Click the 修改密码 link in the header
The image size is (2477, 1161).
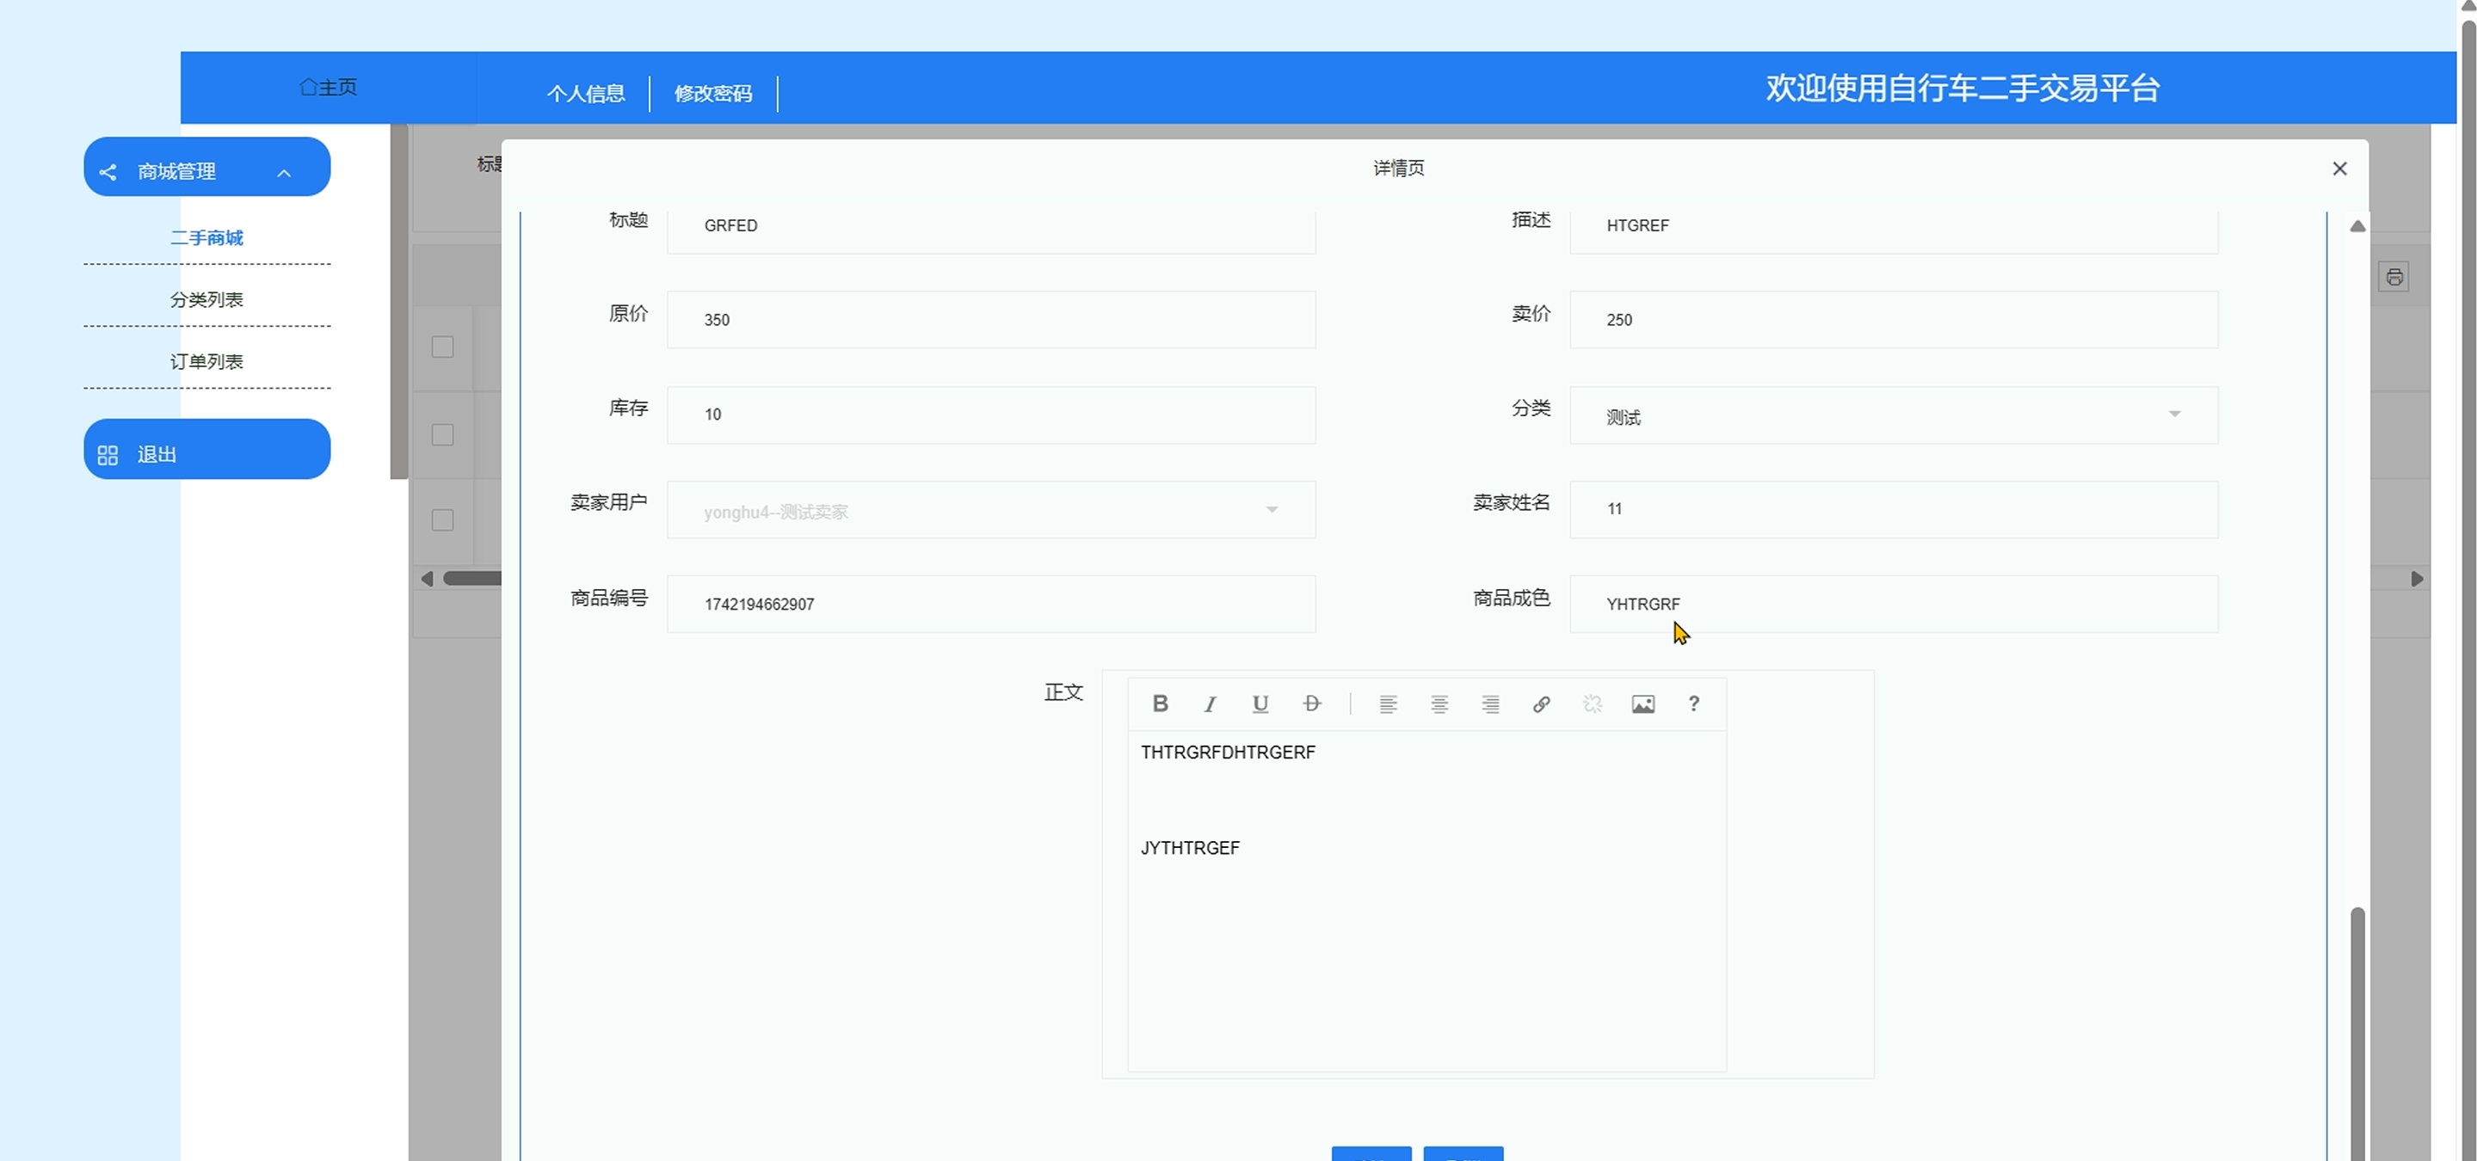[712, 93]
